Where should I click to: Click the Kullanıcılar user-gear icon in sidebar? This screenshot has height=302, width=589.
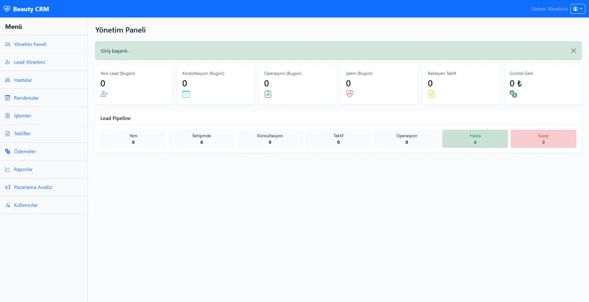tap(8, 205)
